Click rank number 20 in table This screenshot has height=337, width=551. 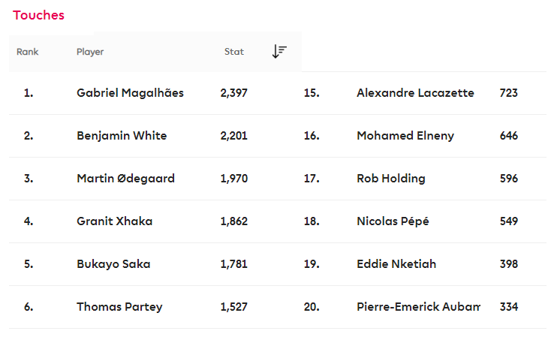click(x=312, y=307)
